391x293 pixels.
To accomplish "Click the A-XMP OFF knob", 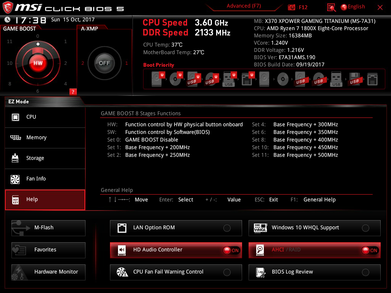I will tap(104, 63).
